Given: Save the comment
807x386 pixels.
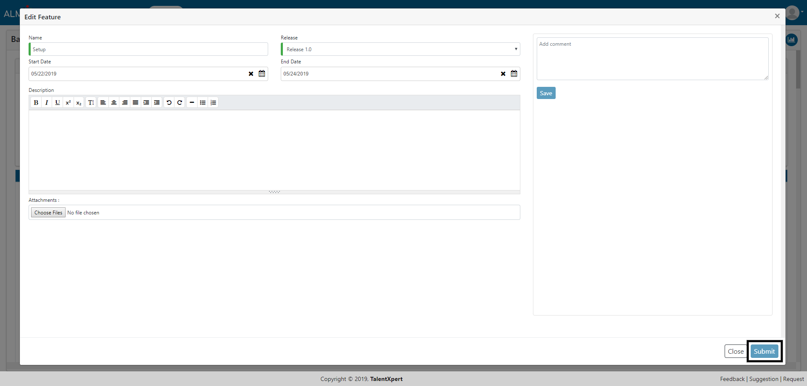Looking at the screenshot, I should pyautogui.click(x=546, y=93).
